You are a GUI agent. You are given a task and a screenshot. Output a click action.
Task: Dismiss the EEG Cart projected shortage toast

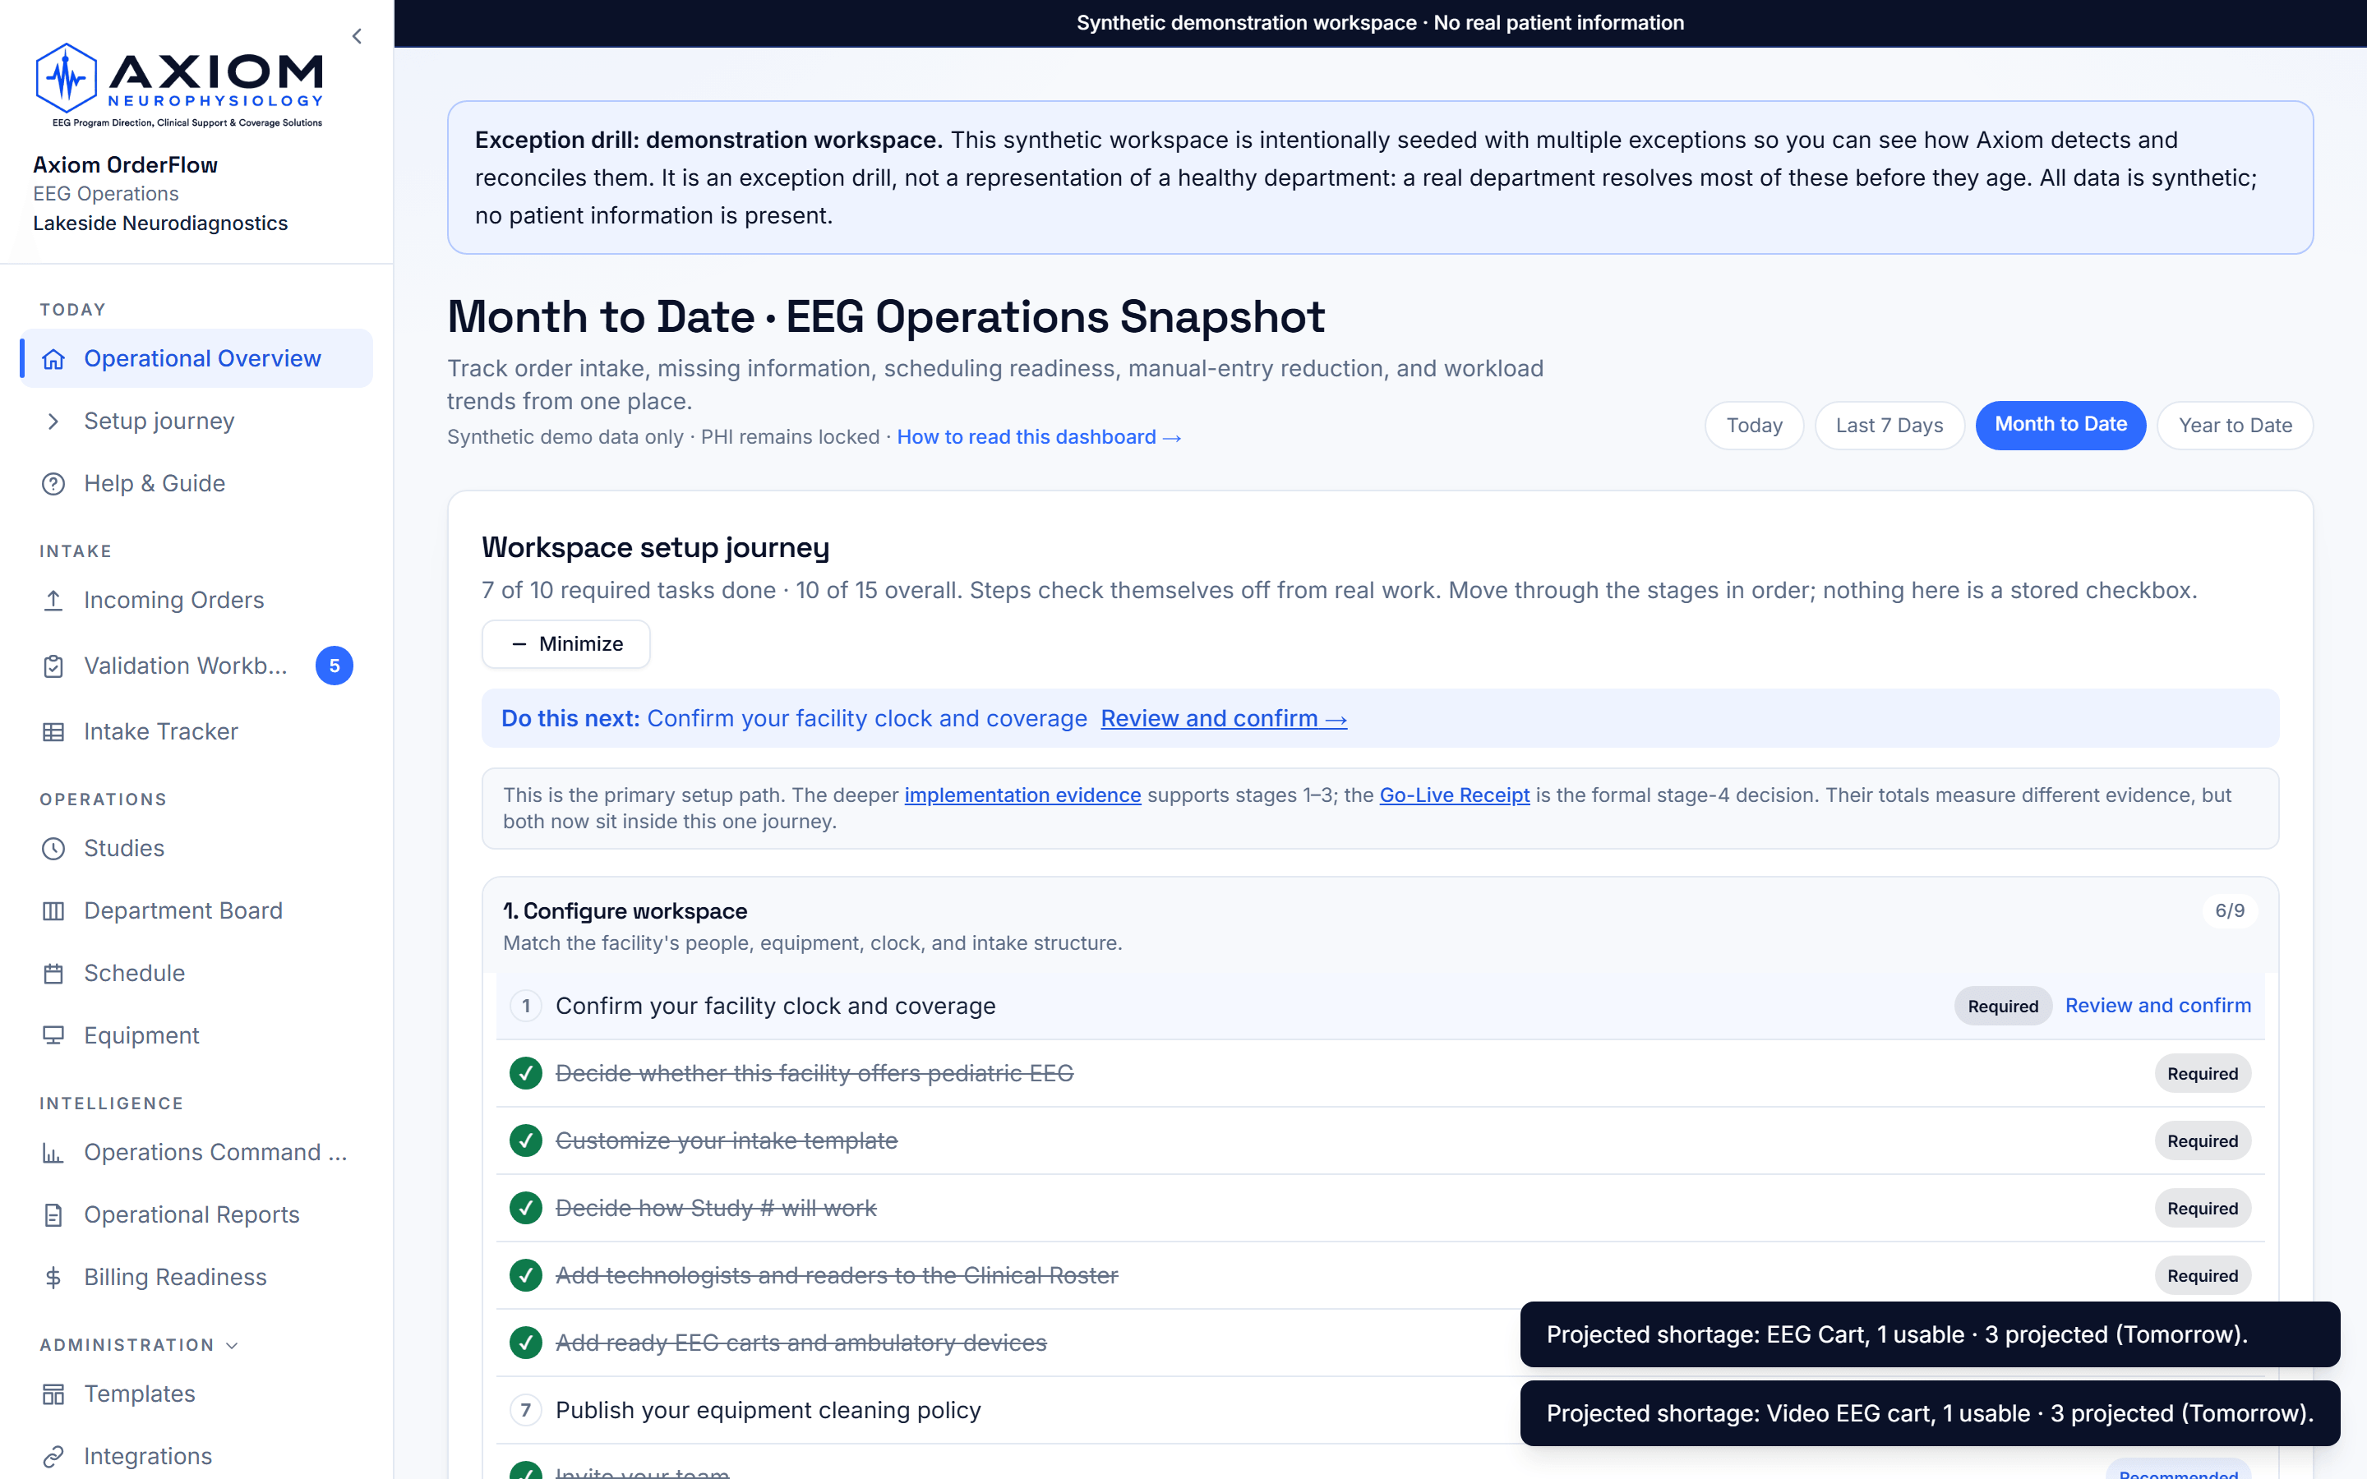1930,1335
